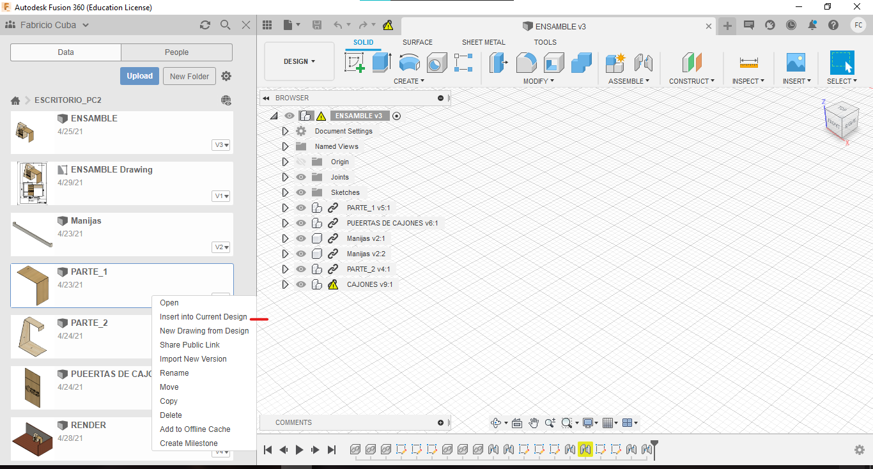This screenshot has width=873, height=469.
Task: Click the Orbit icon in navigation bar
Action: coord(496,423)
